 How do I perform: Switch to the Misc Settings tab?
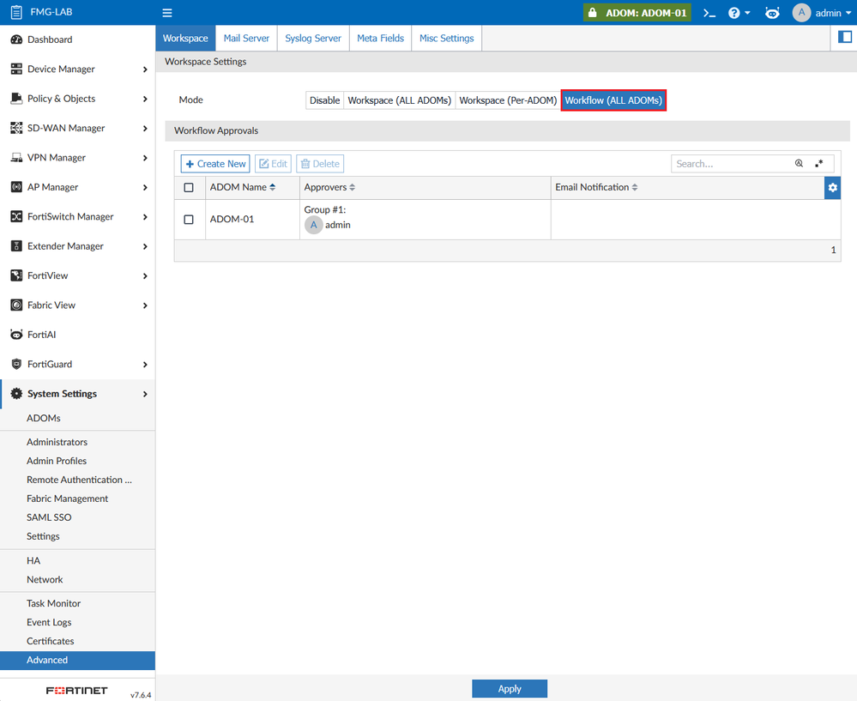click(x=447, y=39)
